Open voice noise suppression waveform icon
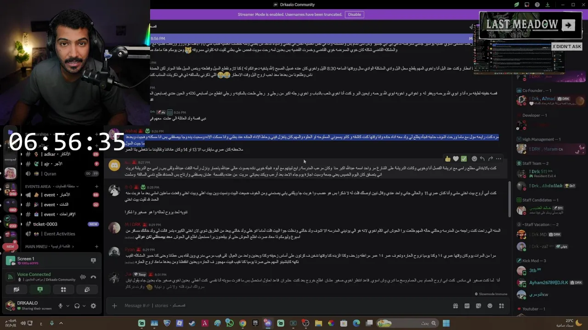Viewport: 588px width, 330px height. coord(83,277)
